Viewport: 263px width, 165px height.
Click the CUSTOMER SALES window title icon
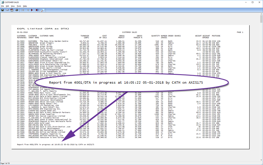point(2,2)
